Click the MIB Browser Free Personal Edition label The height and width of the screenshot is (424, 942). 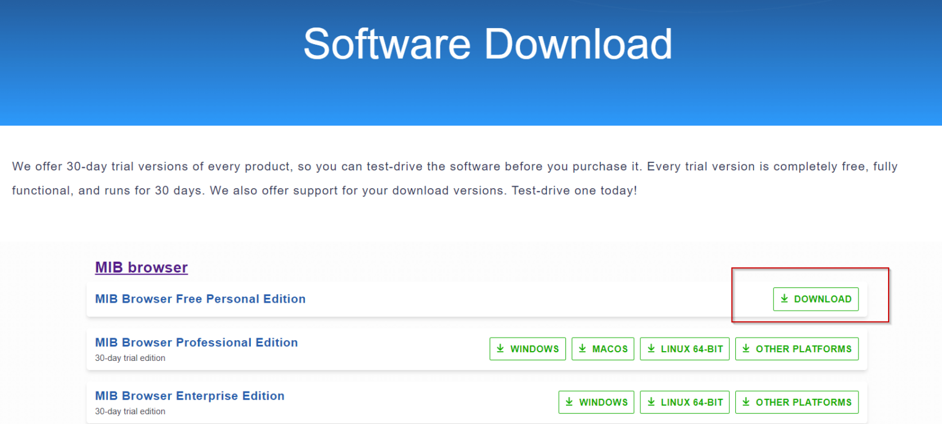point(200,299)
